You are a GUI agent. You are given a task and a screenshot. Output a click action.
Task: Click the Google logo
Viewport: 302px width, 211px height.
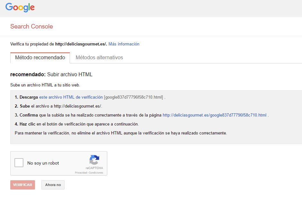click(20, 7)
